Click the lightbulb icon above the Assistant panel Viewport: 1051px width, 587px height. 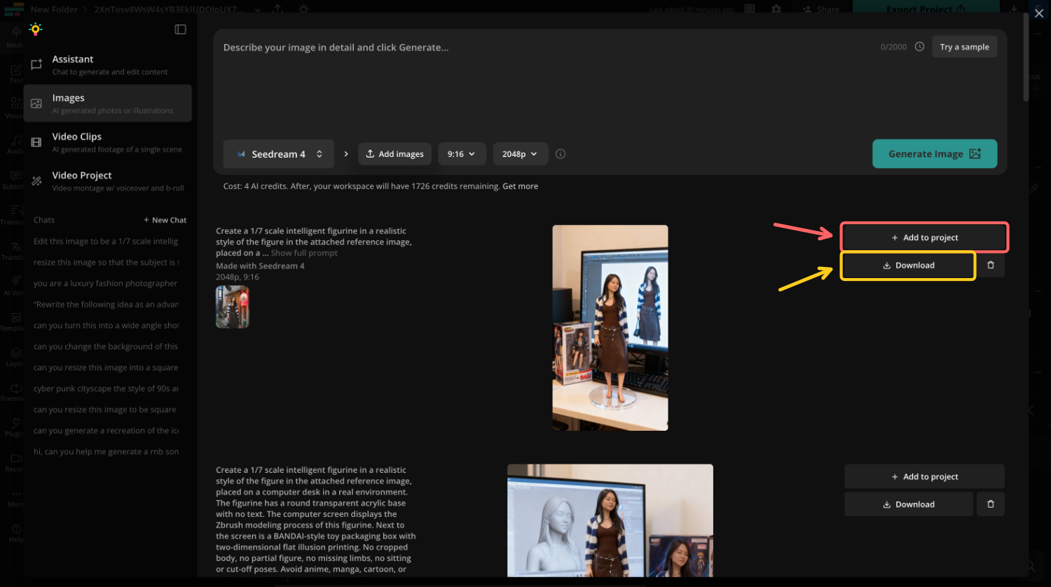pyautogui.click(x=35, y=29)
